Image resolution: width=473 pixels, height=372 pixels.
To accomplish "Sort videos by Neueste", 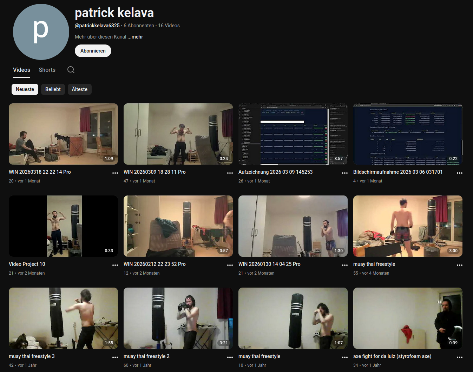I will click(25, 89).
